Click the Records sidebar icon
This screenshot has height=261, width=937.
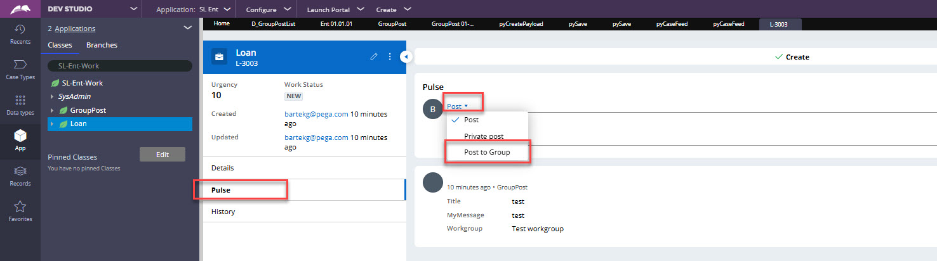click(x=20, y=175)
